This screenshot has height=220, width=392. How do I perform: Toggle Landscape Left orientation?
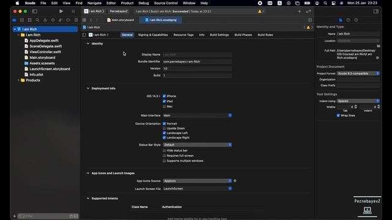click(164, 133)
